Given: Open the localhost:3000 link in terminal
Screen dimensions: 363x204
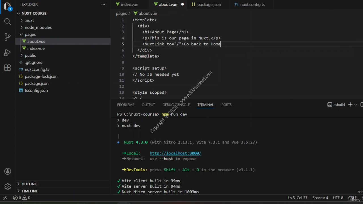Looking at the screenshot, I should pos(175,153).
